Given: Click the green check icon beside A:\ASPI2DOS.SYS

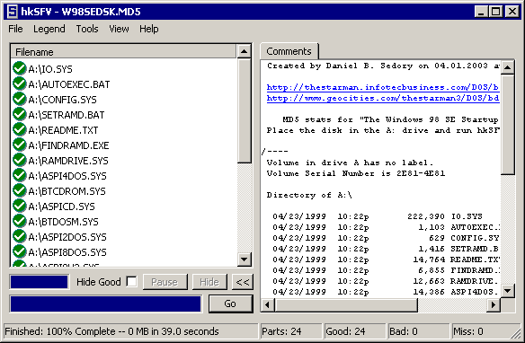Looking at the screenshot, I should pyautogui.click(x=20, y=236).
